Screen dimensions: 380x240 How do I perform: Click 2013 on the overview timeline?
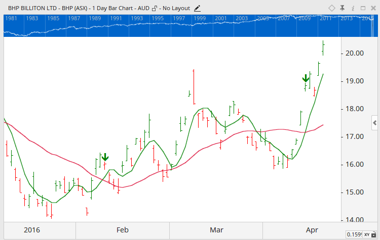[x=347, y=18]
